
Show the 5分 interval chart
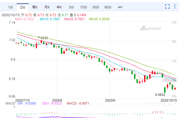tap(71, 7)
